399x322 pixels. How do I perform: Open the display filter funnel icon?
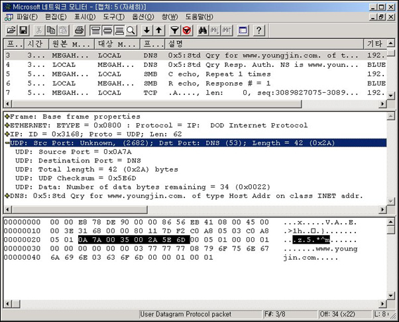(174, 30)
